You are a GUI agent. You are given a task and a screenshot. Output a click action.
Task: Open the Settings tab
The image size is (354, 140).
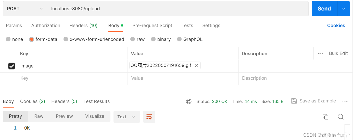(x=211, y=26)
